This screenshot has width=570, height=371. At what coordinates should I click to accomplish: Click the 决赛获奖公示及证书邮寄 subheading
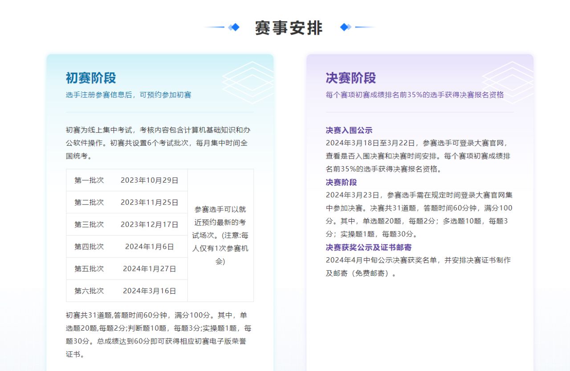coord(369,247)
